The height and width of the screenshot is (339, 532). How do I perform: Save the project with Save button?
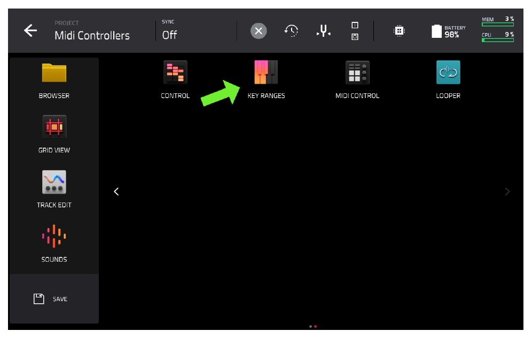point(54,298)
